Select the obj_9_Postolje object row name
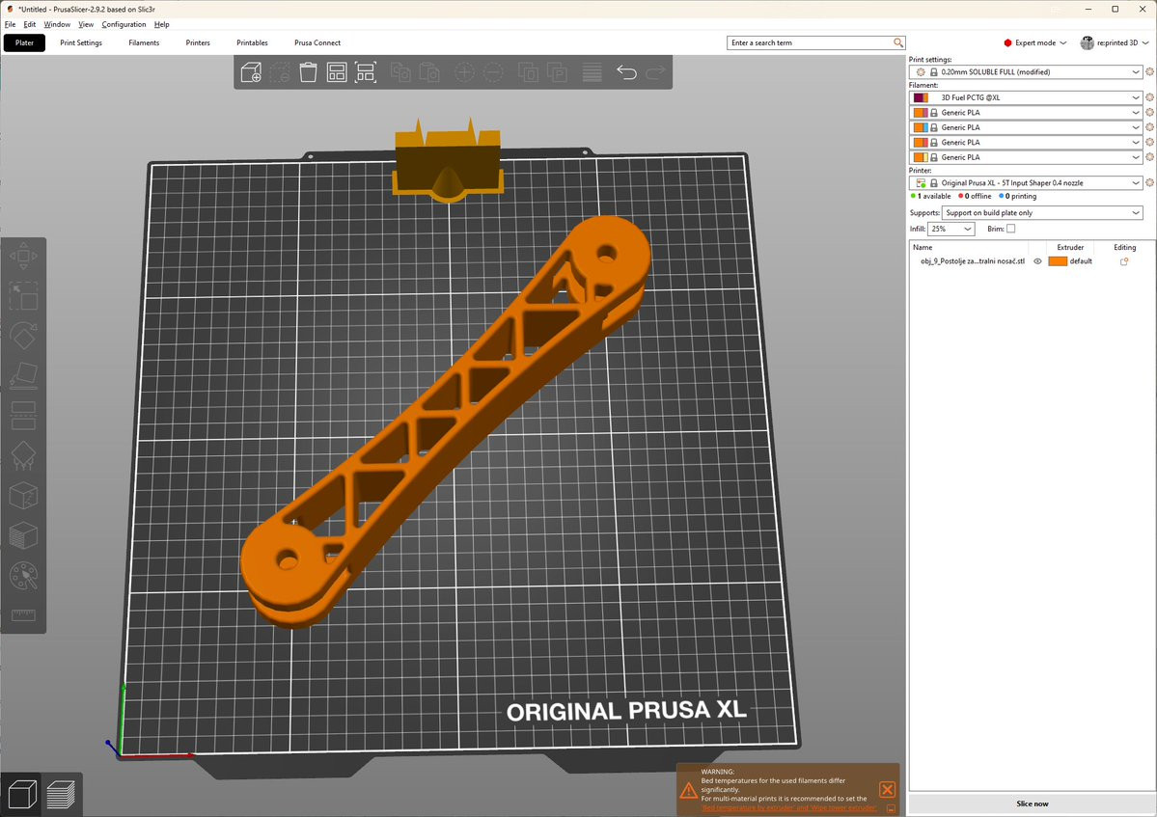The image size is (1157, 817). pyautogui.click(x=973, y=261)
